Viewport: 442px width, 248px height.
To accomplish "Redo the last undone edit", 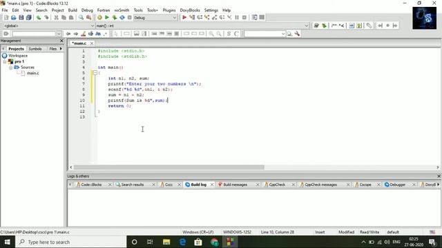I will (46, 17).
